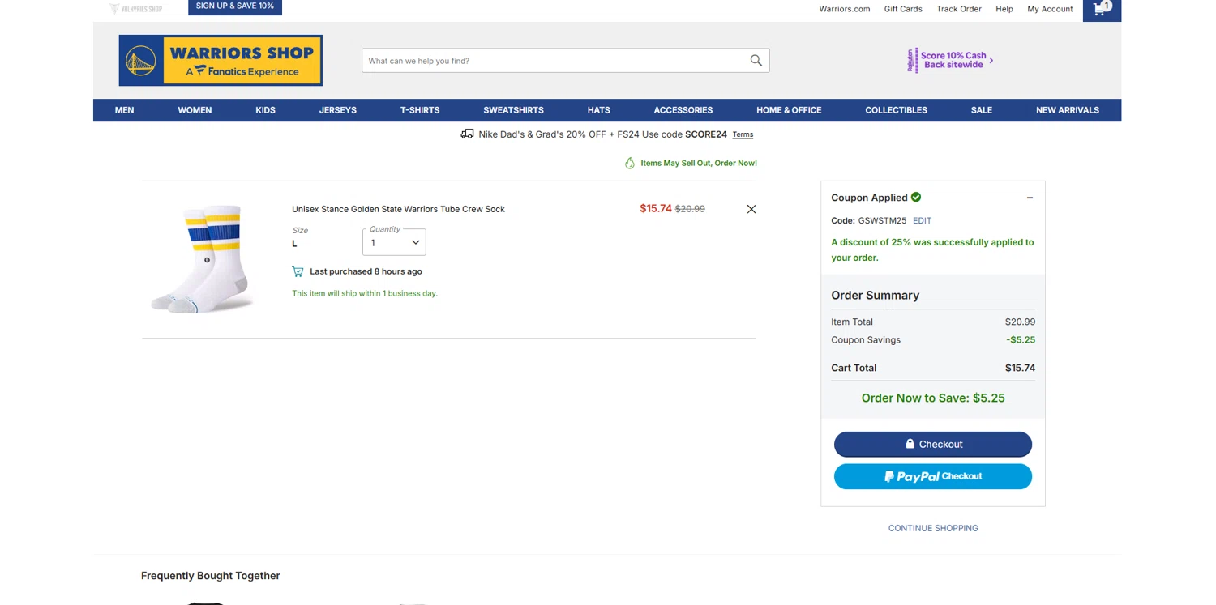The width and height of the screenshot is (1216, 605).
Task: Open the KIDS menu
Action: pos(265,110)
